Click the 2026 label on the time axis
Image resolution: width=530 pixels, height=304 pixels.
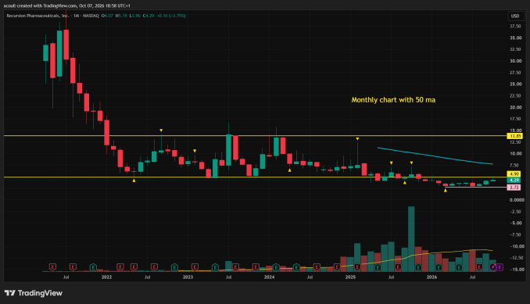pos(432,277)
